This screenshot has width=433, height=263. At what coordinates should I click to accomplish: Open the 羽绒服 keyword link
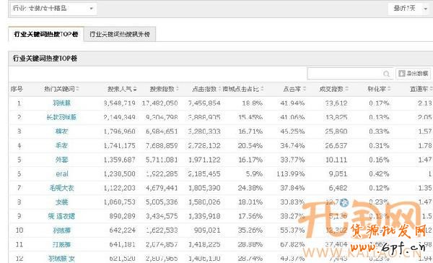[62, 103]
